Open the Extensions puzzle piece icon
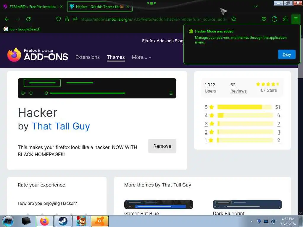Image resolution: width=303 pixels, height=227 pixels. click(x=285, y=19)
